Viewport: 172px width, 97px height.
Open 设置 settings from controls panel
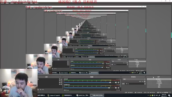click(x=159, y=85)
